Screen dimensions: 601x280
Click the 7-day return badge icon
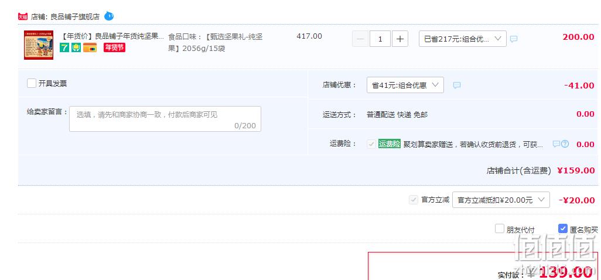[x=64, y=47]
